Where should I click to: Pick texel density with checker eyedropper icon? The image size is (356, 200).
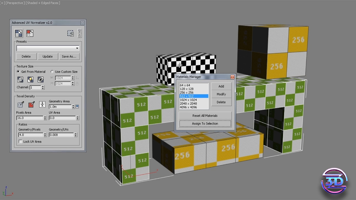[21, 104]
